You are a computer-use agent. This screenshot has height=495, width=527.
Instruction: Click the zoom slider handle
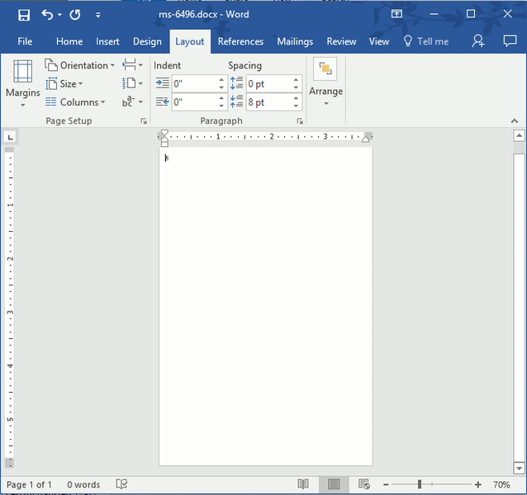point(420,484)
